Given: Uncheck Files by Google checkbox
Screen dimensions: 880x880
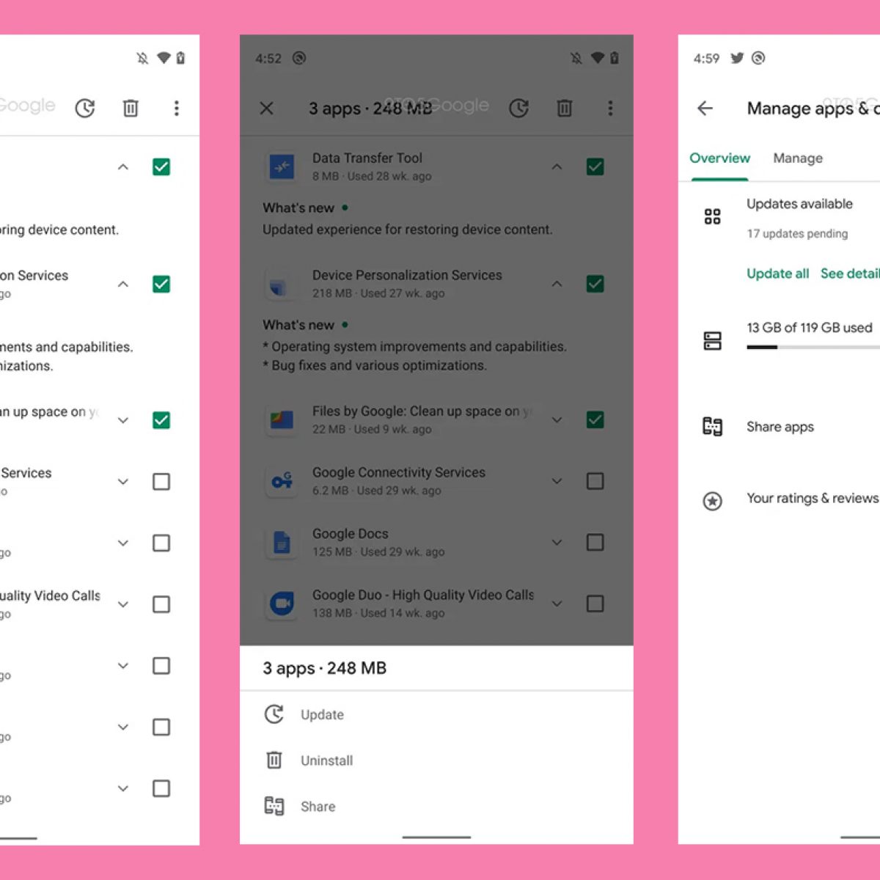Looking at the screenshot, I should pos(595,420).
